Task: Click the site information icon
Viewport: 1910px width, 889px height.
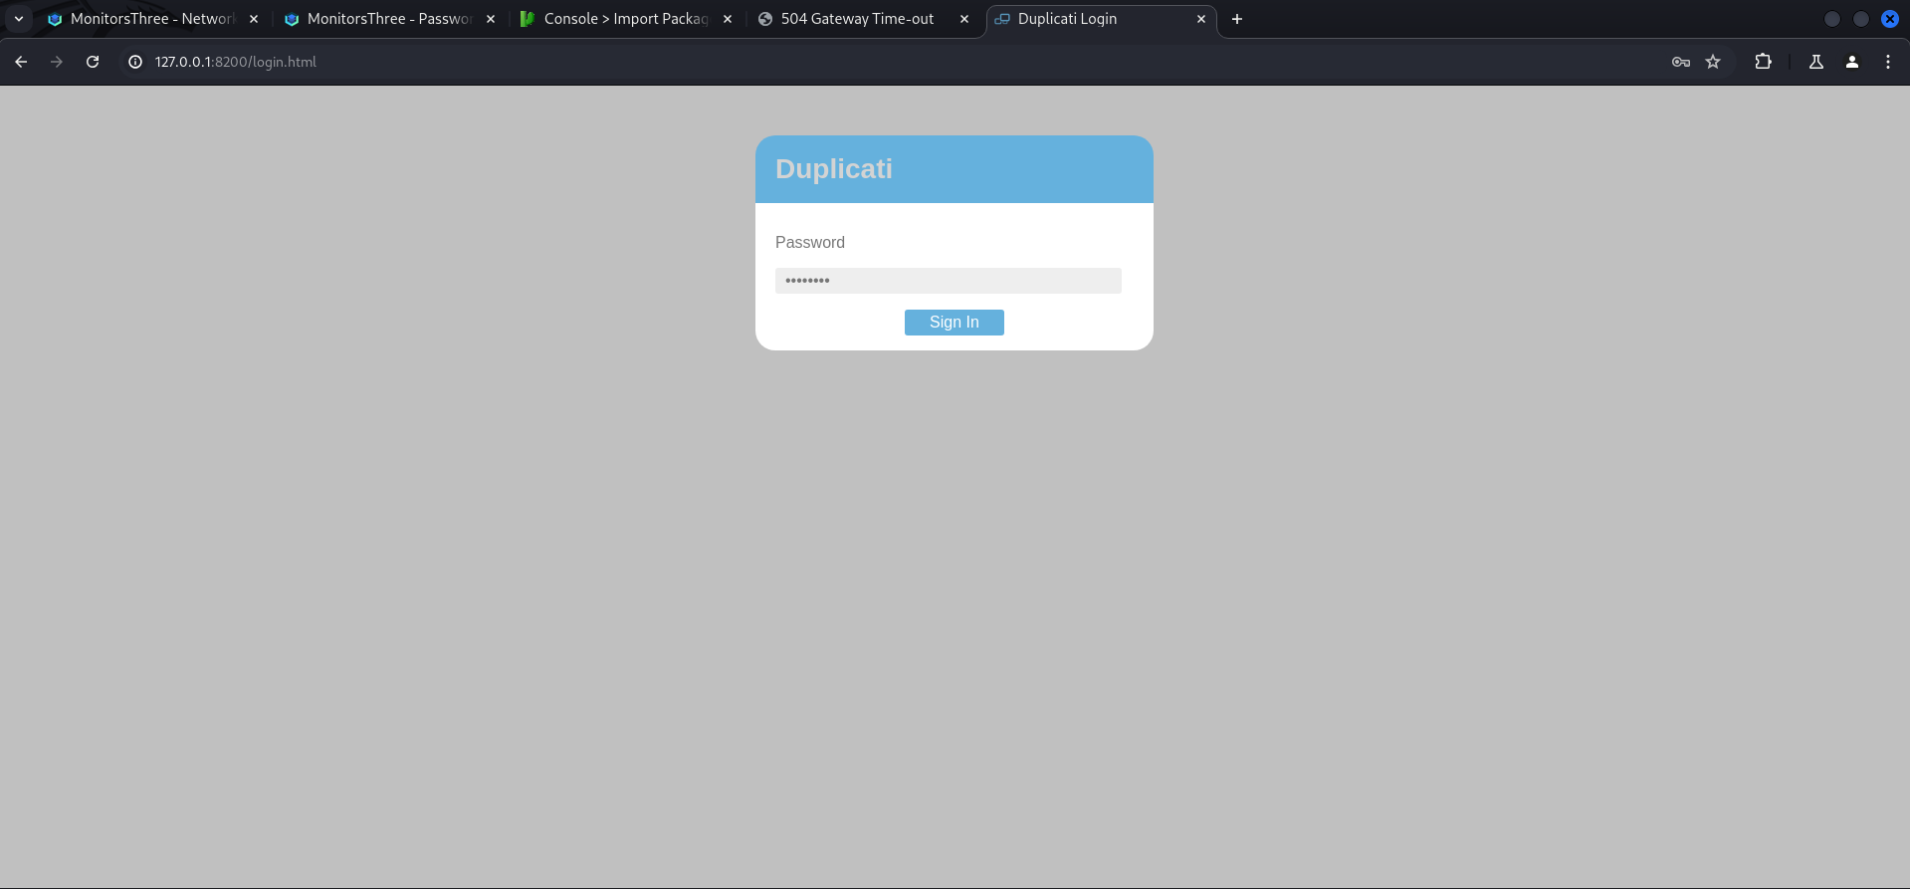Action: [135, 62]
